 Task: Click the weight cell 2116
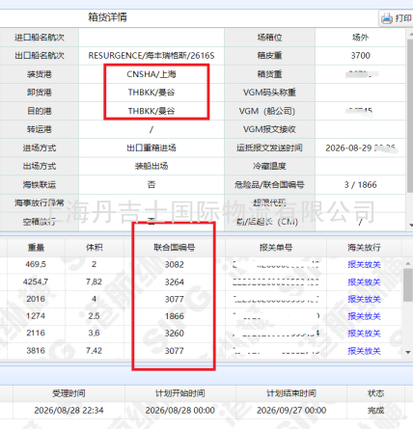[x=36, y=333]
